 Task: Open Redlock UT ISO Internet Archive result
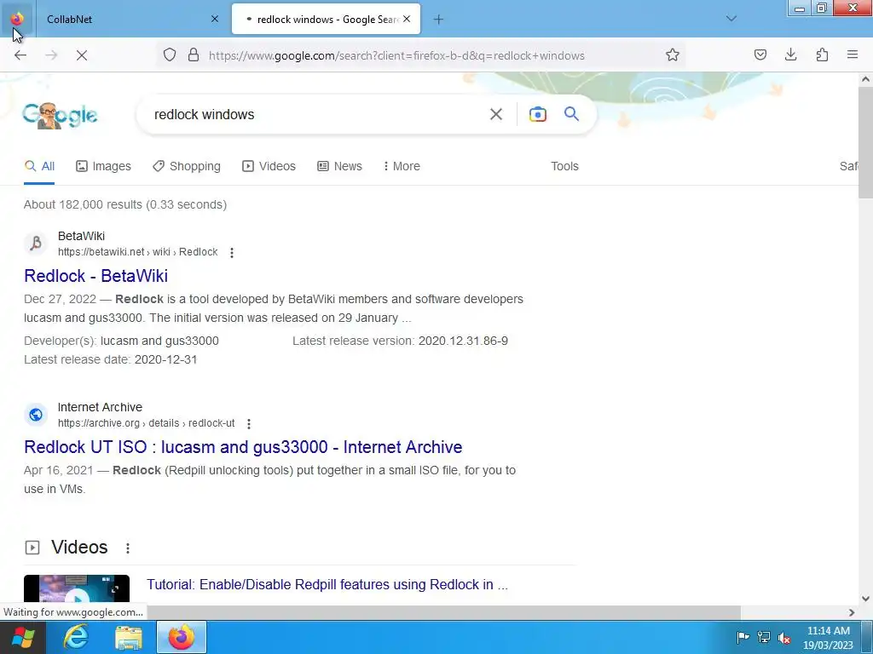(x=243, y=447)
